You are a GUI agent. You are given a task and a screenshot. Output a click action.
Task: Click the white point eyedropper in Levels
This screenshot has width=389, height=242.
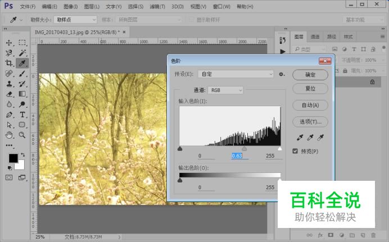click(320, 137)
